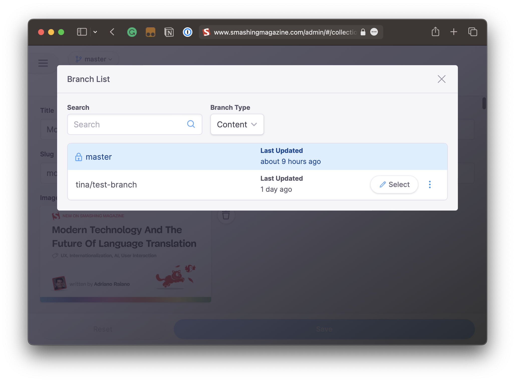Show the tab overview icon
This screenshot has width=515, height=382.
pyautogui.click(x=473, y=32)
